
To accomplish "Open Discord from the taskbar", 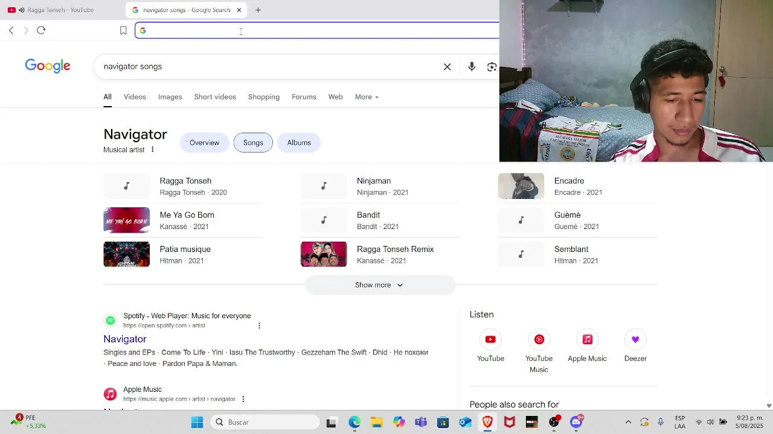I will tap(576, 421).
